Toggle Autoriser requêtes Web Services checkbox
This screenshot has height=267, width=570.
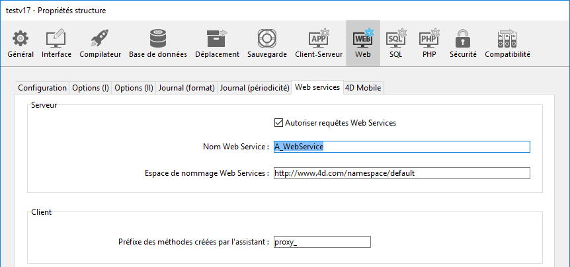278,122
